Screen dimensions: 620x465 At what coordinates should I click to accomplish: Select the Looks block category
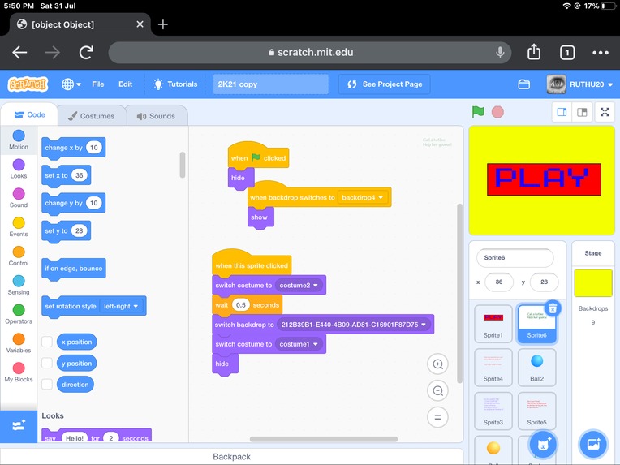click(19, 169)
